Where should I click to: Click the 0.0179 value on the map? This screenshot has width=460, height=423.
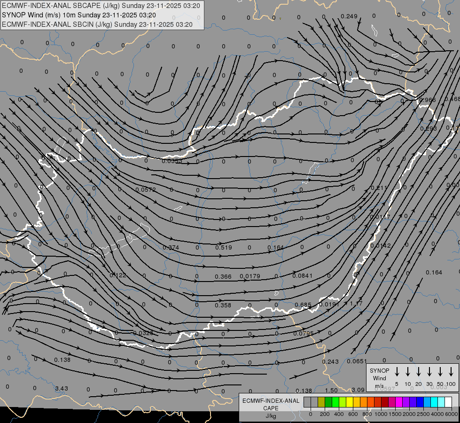click(250, 276)
